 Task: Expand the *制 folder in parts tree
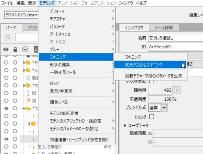(x=24, y=85)
